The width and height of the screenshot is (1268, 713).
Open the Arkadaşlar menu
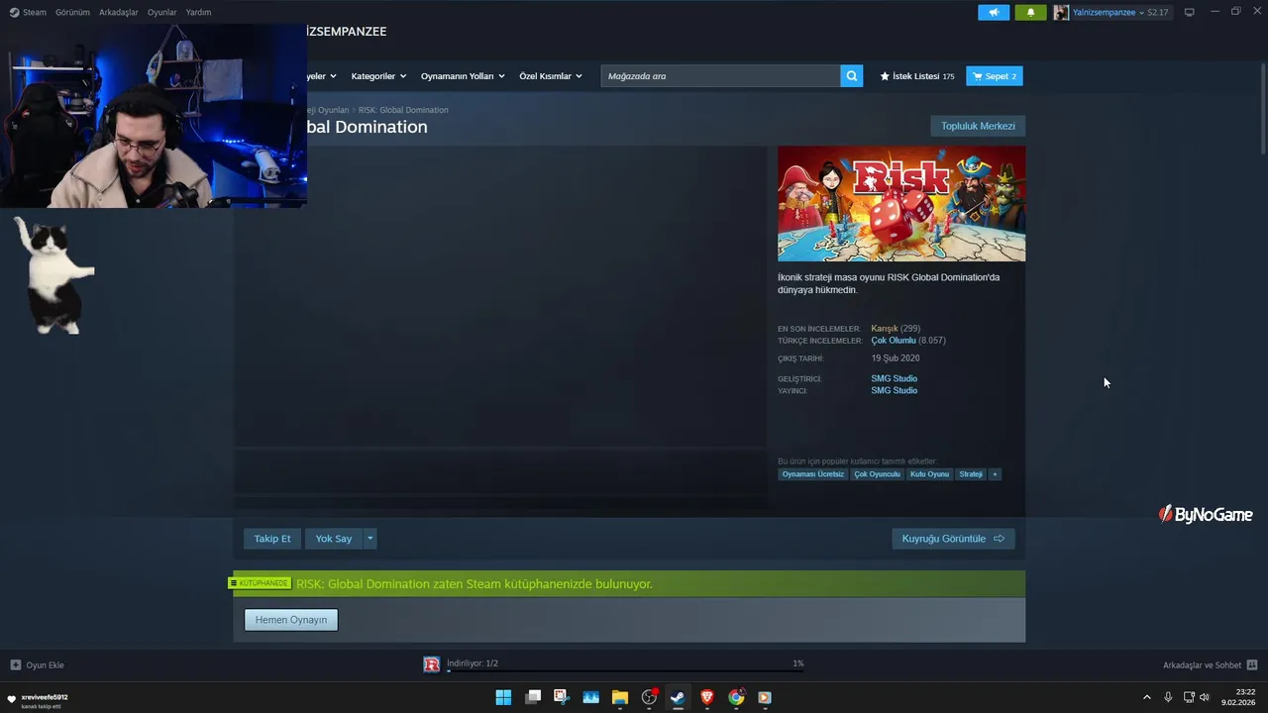[x=119, y=12]
